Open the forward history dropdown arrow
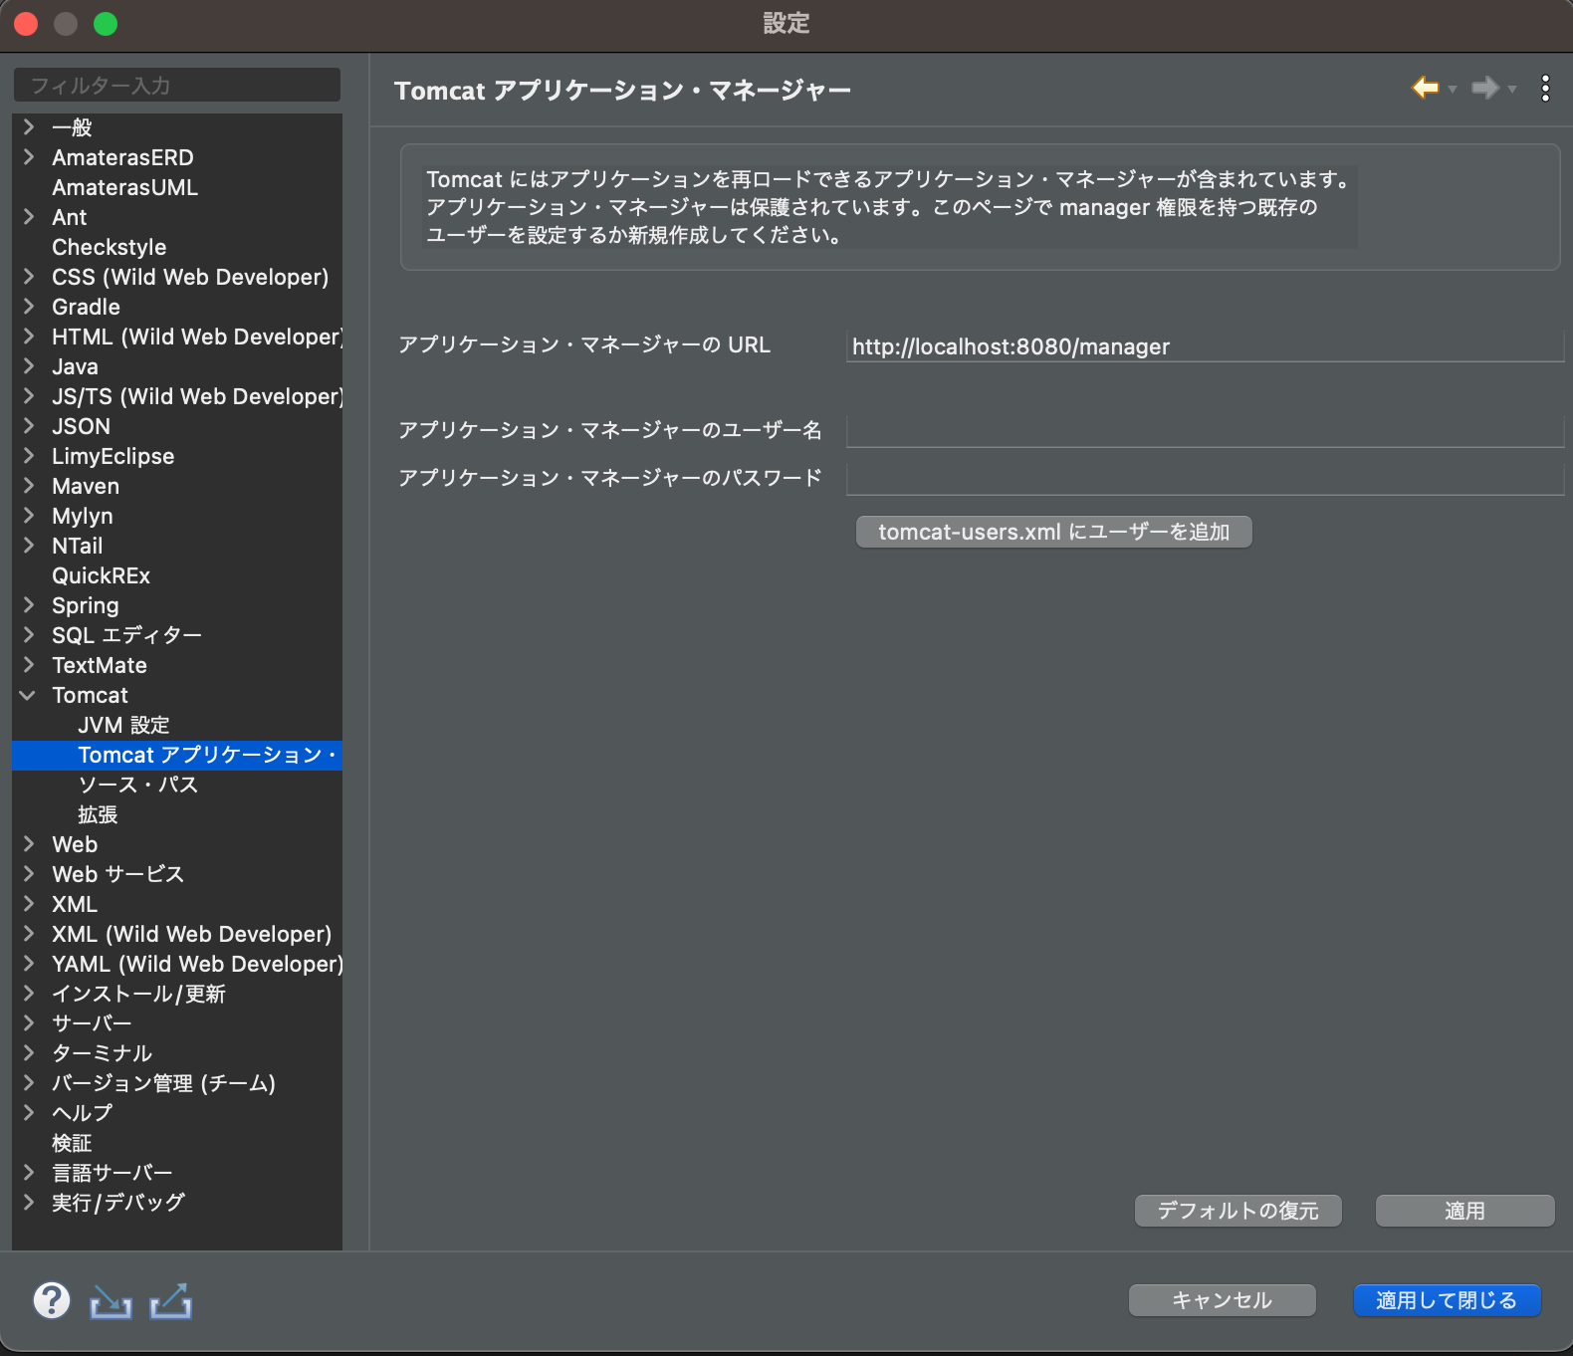 pos(1512,90)
